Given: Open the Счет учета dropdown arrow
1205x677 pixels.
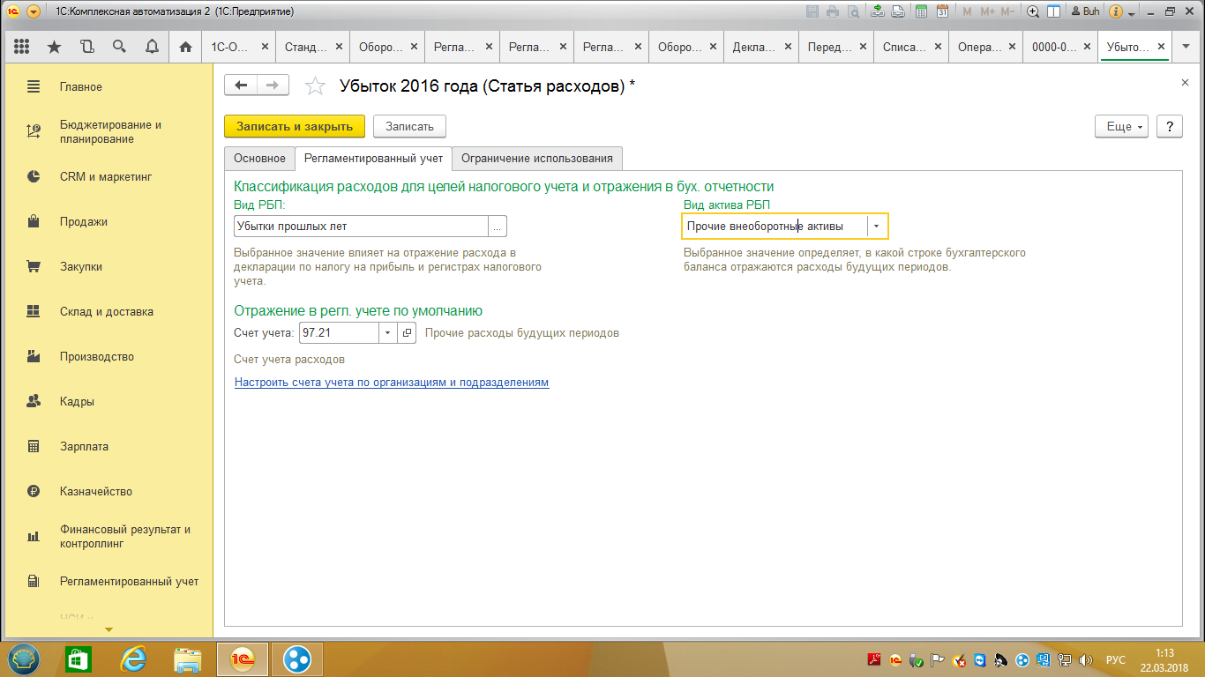Looking at the screenshot, I should point(388,333).
